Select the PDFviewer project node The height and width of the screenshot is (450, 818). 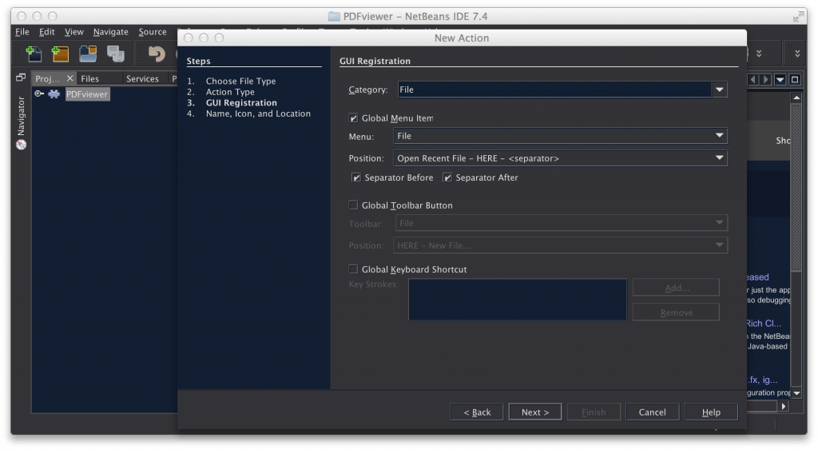86,94
